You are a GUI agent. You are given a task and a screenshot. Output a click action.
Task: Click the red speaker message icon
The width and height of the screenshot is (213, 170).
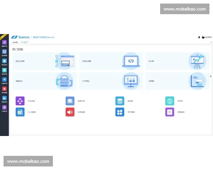[x=70, y=112]
